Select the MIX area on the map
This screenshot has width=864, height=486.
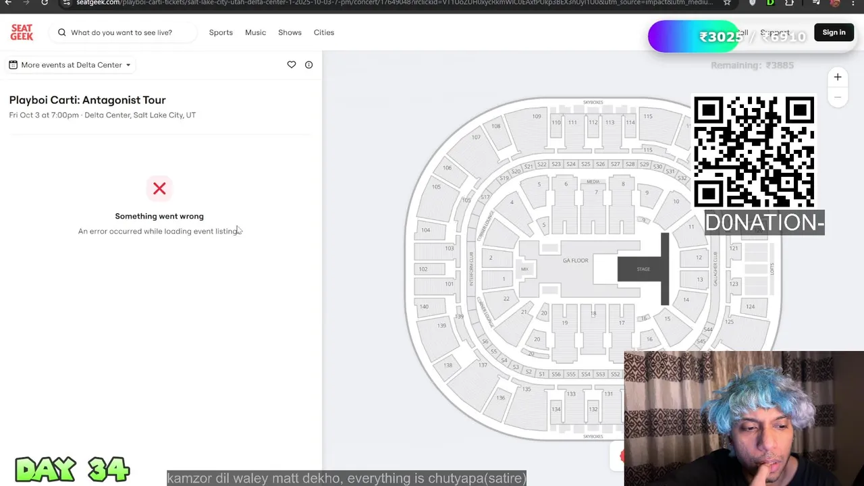coord(524,269)
